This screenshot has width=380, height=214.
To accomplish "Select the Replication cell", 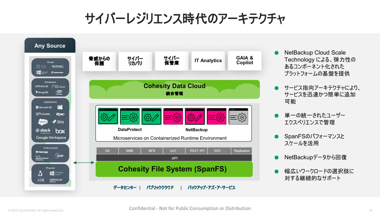I will 242,151.
